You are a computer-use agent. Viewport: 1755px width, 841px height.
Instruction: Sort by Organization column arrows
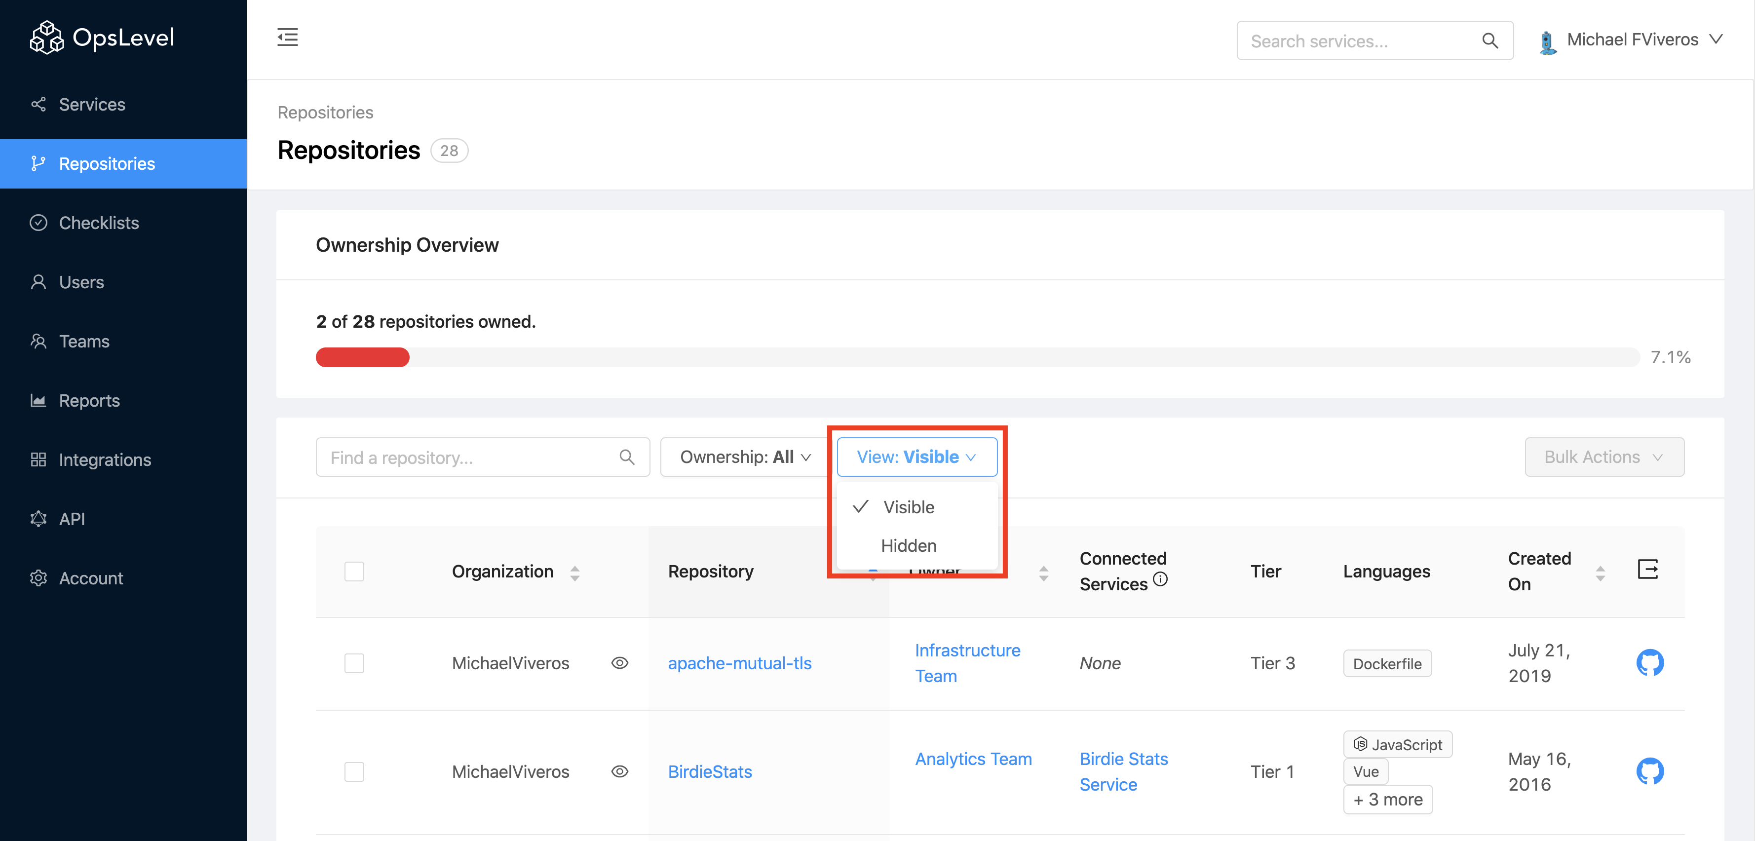[x=575, y=573]
